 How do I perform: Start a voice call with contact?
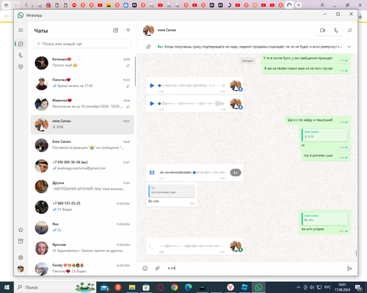point(336,30)
